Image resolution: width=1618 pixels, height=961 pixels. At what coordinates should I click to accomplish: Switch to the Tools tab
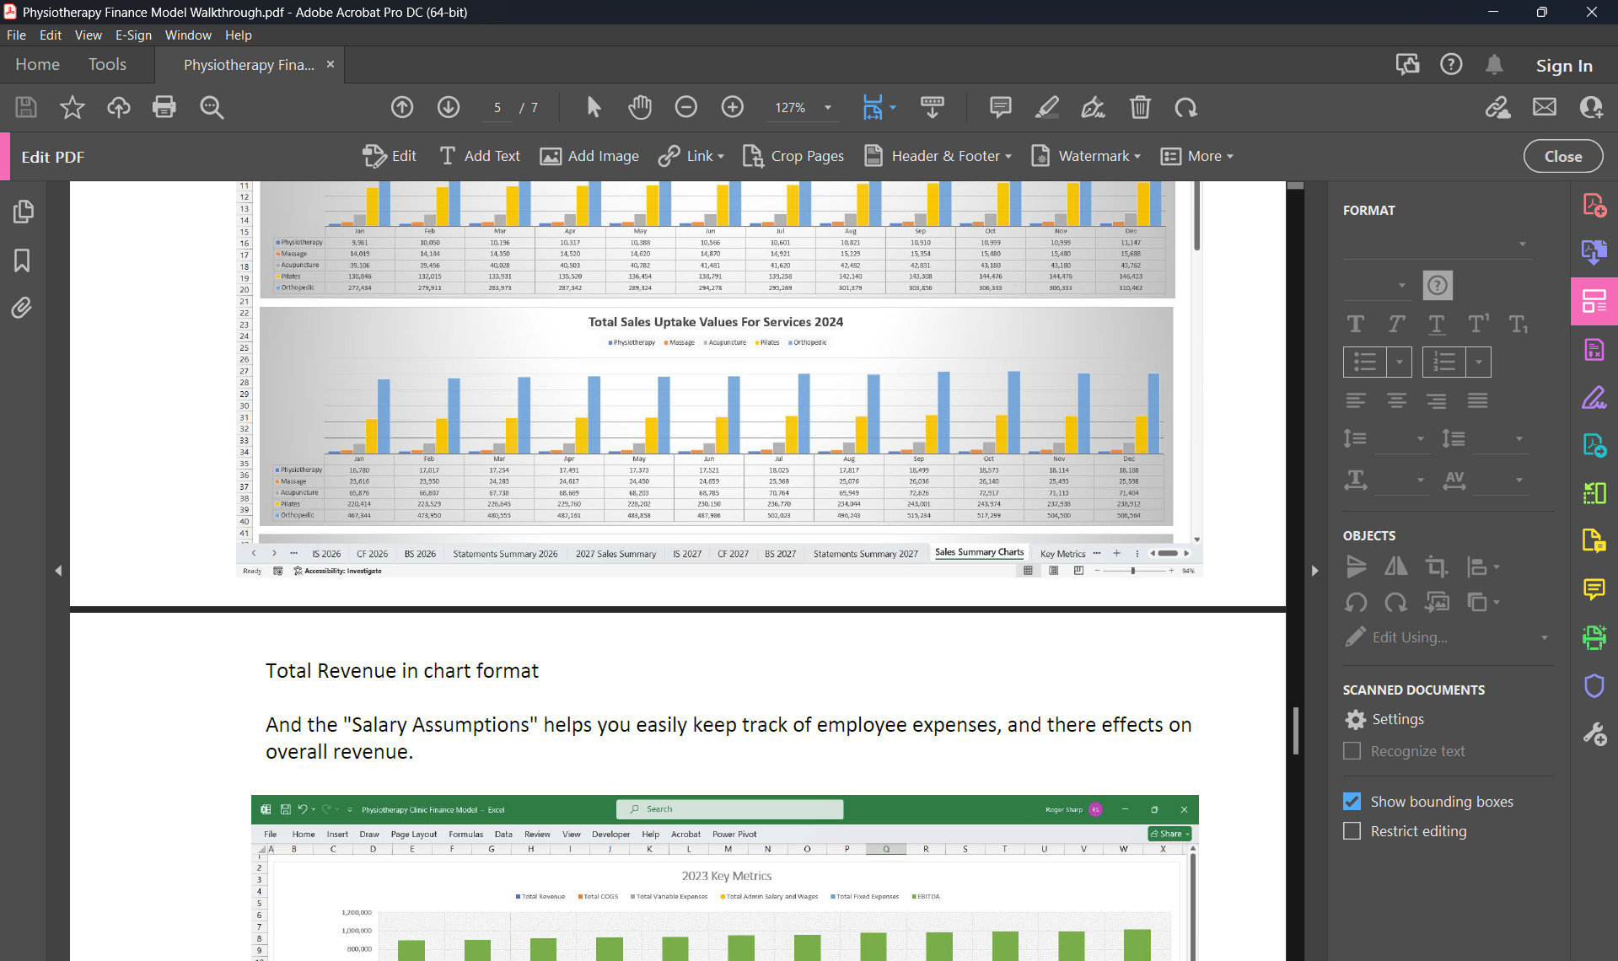tap(107, 65)
